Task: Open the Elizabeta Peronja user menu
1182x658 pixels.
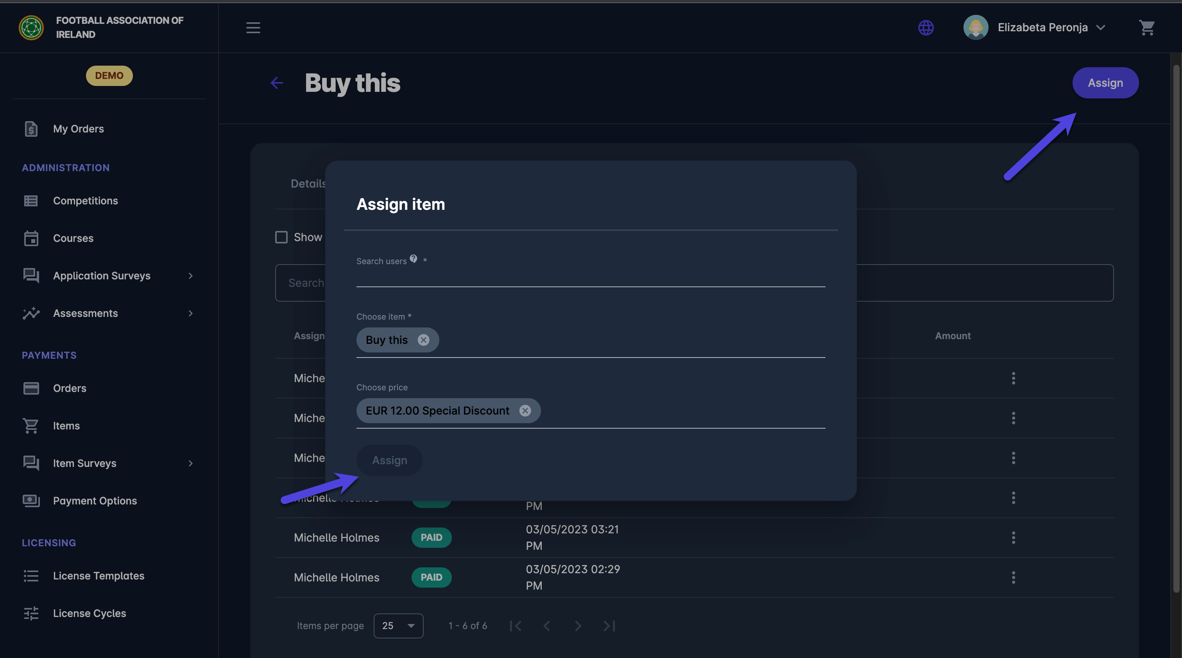Action: (1042, 27)
